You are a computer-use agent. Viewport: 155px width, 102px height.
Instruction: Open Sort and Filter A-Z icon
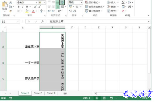[x=130, y=2]
